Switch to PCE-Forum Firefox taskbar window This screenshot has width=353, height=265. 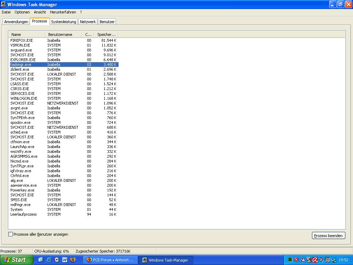click(110, 260)
